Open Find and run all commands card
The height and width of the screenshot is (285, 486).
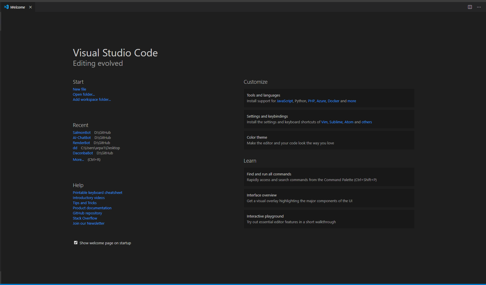pos(329,177)
